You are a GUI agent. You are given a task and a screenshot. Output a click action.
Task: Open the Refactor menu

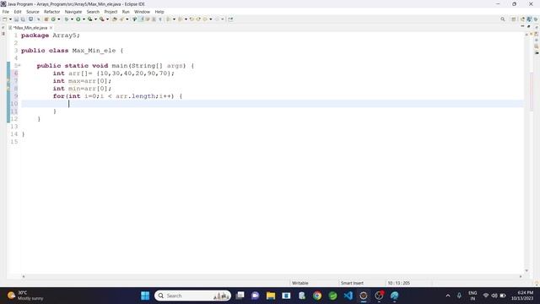pos(52,12)
